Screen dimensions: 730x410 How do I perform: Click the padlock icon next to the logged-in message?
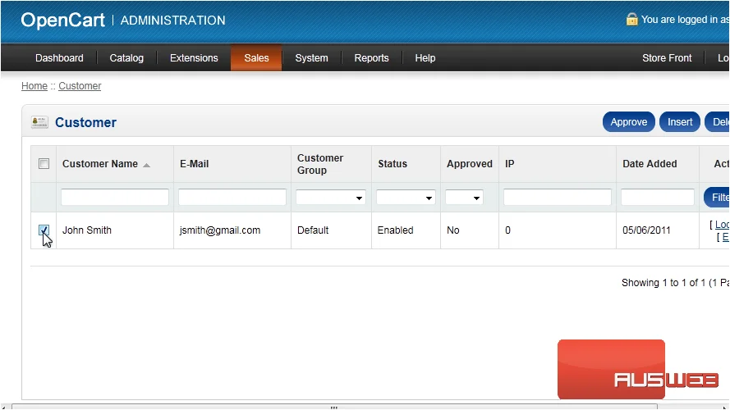coord(631,19)
